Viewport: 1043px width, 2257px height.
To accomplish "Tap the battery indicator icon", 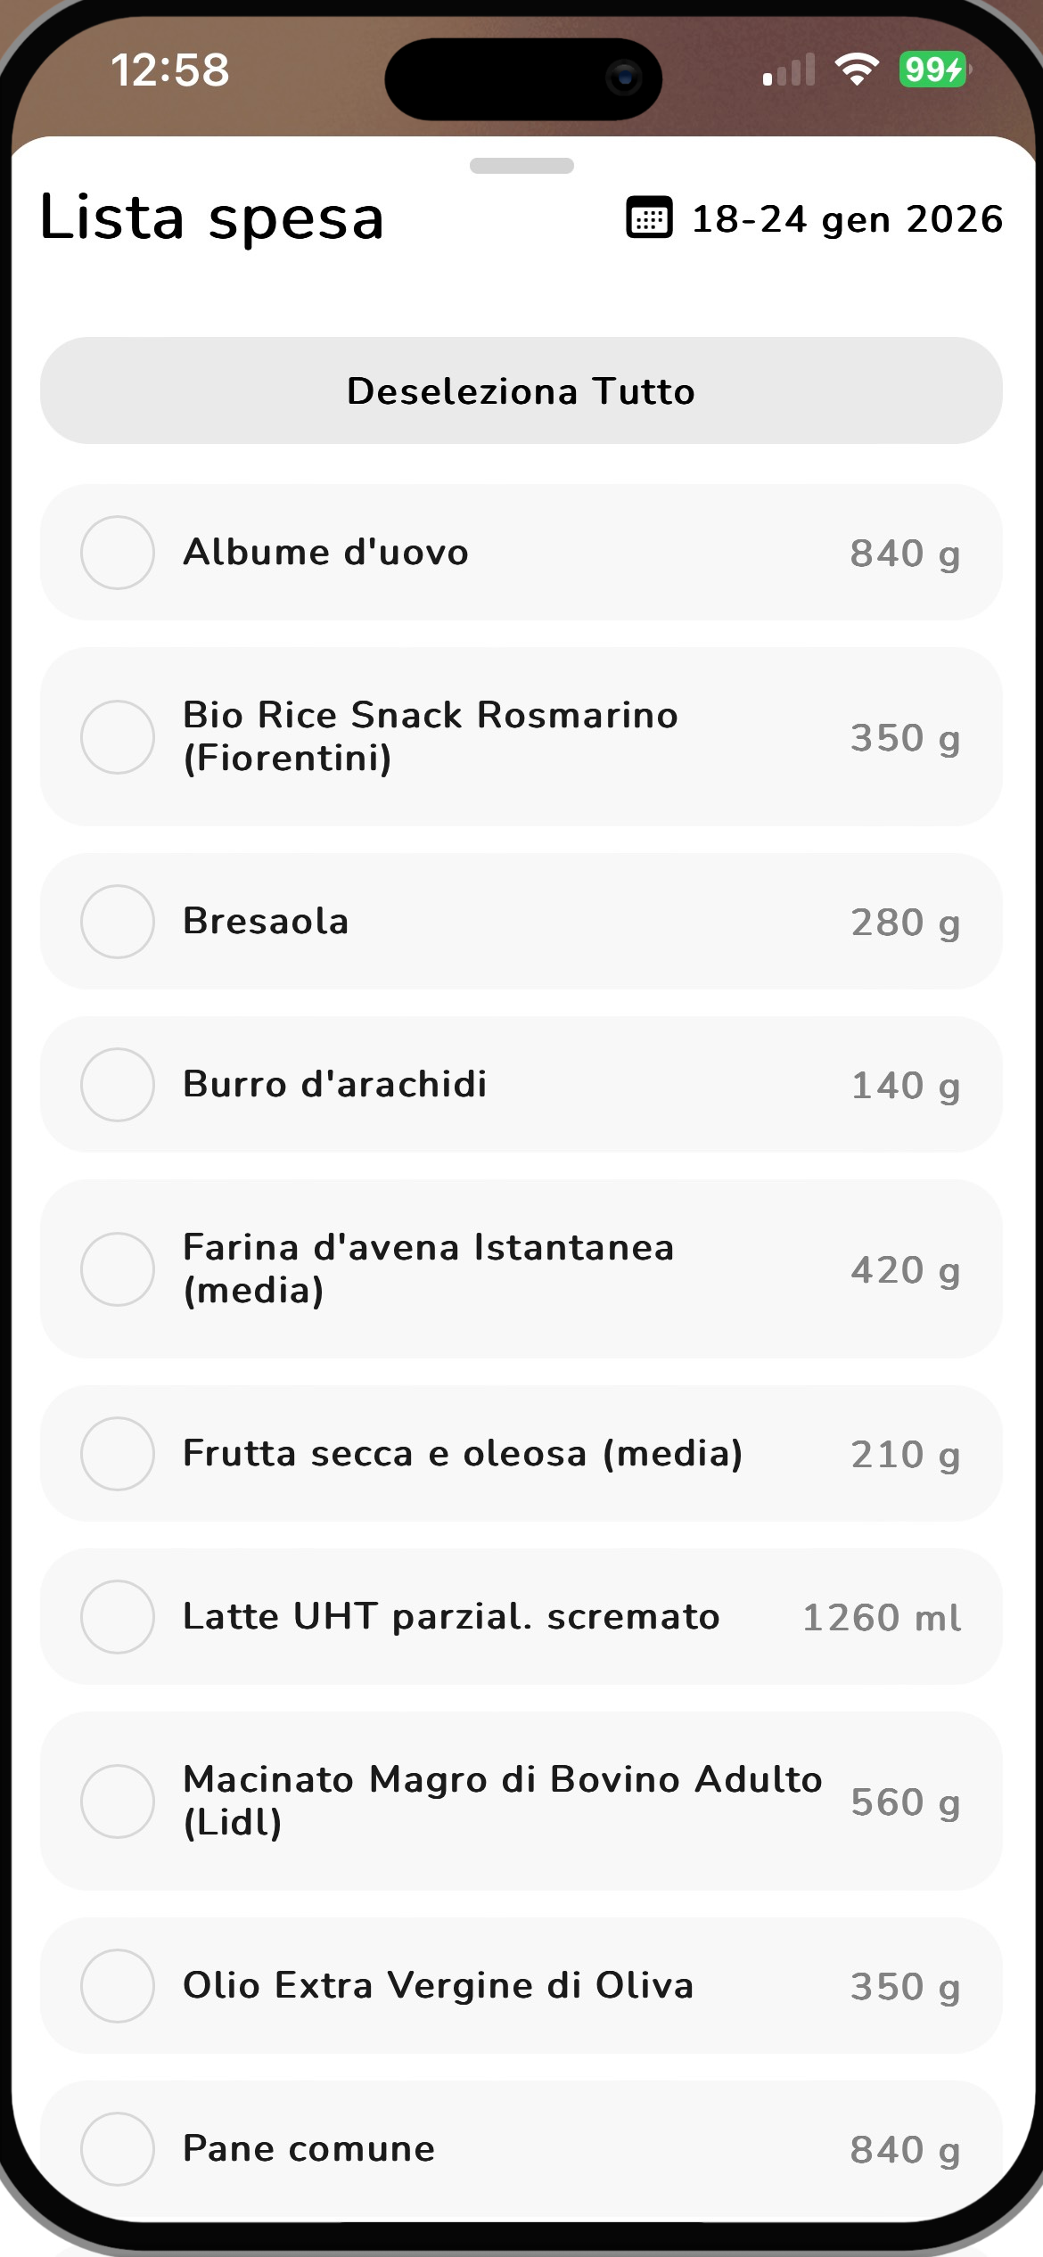I will [933, 70].
